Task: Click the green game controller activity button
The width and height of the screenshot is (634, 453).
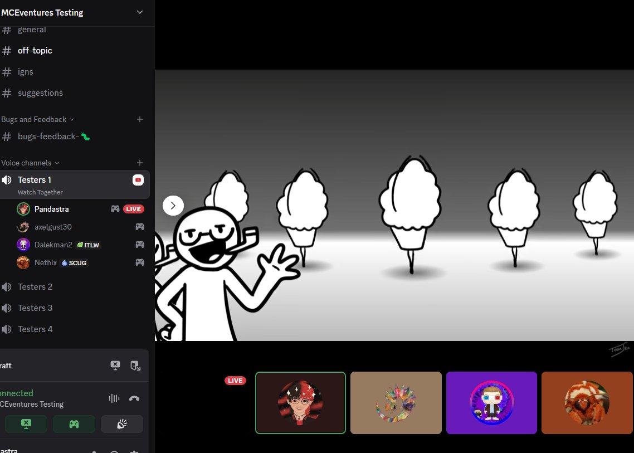Action: pos(74,424)
